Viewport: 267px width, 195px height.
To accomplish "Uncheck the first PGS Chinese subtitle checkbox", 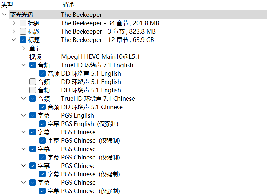I will 33,132.
